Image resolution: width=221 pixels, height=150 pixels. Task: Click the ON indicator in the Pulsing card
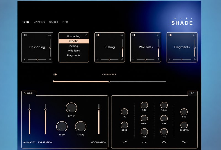click(x=122, y=35)
